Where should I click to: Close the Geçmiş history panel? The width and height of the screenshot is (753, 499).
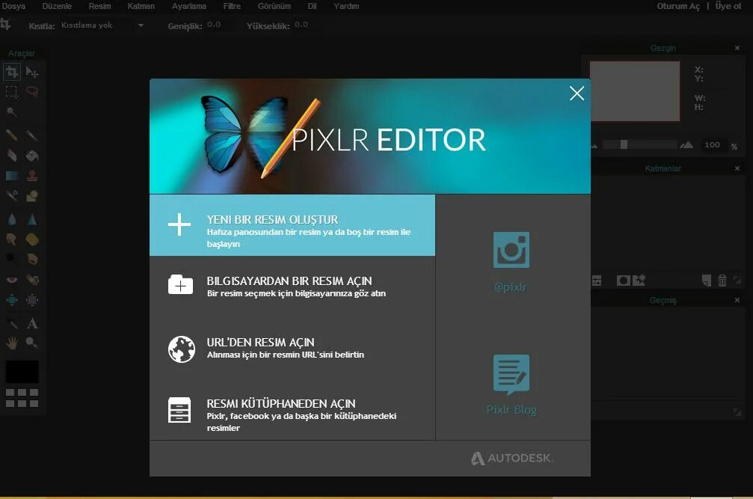(x=737, y=300)
